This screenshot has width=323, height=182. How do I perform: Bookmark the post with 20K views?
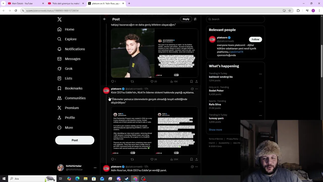point(192,159)
